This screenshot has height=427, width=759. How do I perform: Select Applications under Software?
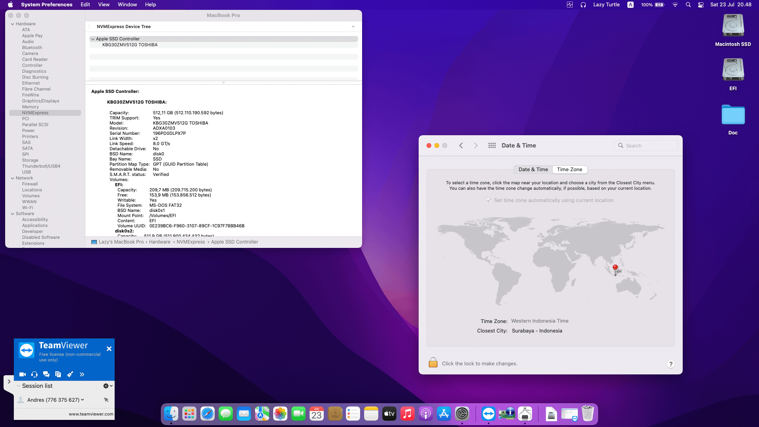tap(35, 225)
